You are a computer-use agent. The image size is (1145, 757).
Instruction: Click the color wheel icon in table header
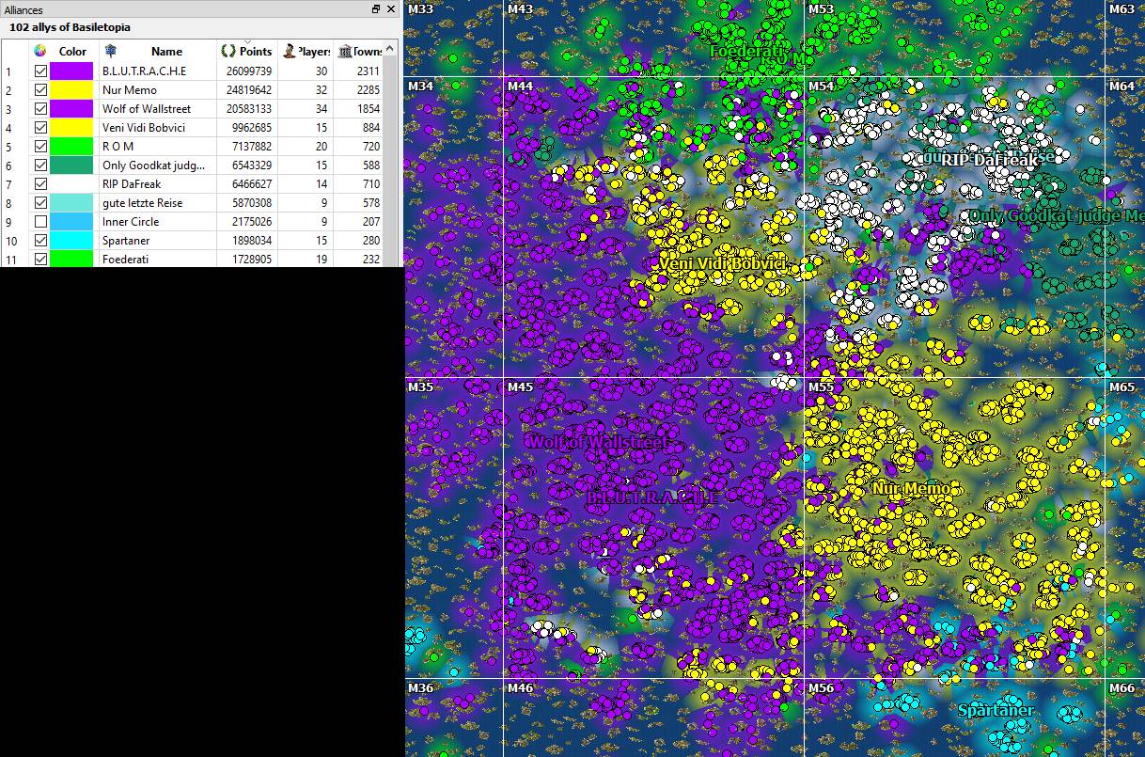tap(40, 51)
